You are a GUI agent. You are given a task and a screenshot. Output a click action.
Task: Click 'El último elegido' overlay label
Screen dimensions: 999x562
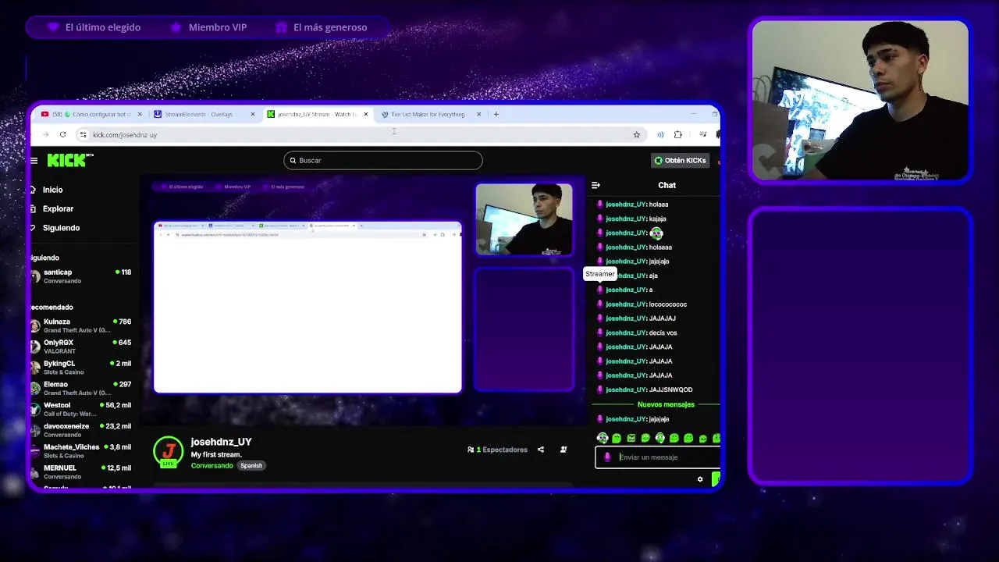pos(103,27)
